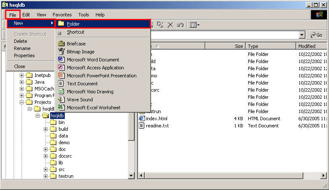329x190 pixels.
Task: Click the Delete (X) toolbar icon
Action: (170, 25)
